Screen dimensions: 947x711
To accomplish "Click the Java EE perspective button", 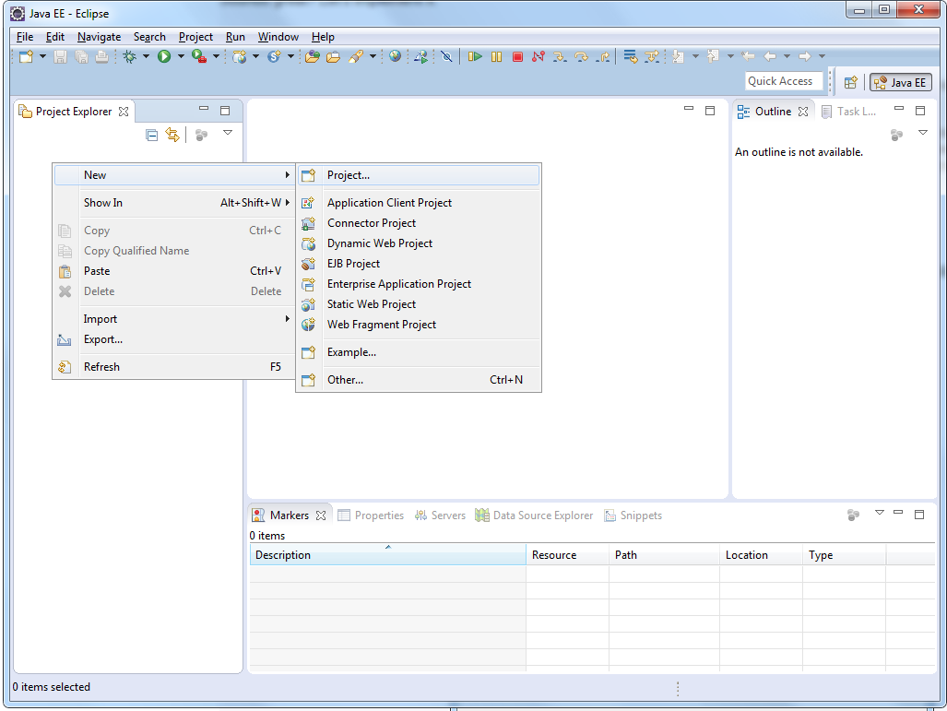I will 901,83.
